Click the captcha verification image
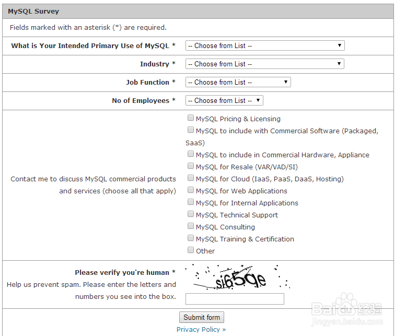The image size is (406, 336). [x=238, y=277]
